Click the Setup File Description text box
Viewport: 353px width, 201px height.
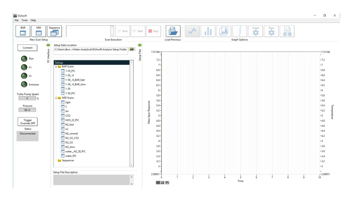(92, 180)
